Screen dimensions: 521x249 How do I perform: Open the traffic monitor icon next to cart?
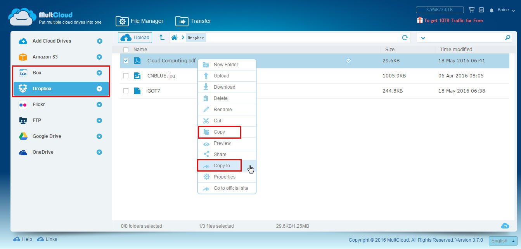[x=481, y=10]
